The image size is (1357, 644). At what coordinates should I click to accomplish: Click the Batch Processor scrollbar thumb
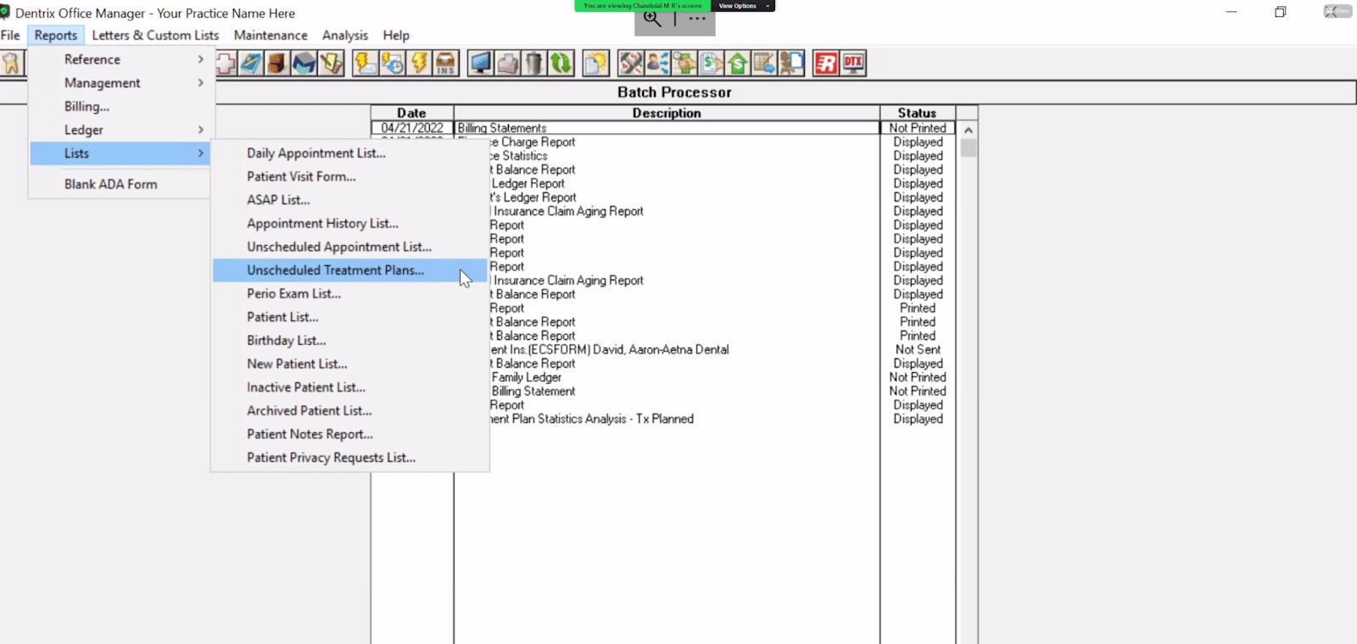[968, 147]
